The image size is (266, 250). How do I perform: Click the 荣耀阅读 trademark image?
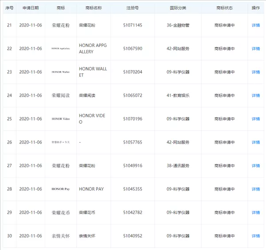61,95
